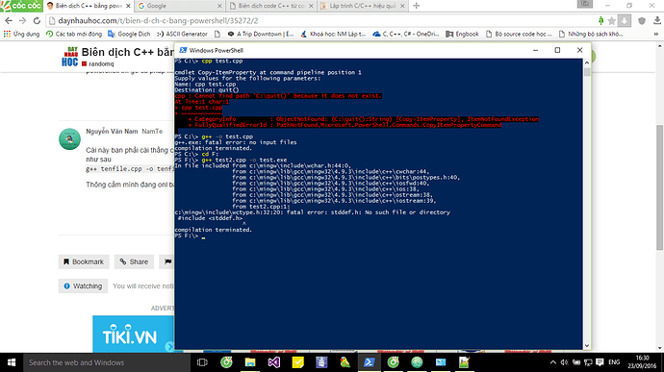The width and height of the screenshot is (664, 372).
Task: Click the Dạy Nhau Học site logo
Action: pos(70,57)
